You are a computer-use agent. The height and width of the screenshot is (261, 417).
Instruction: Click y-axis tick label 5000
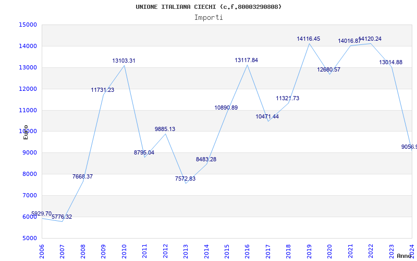[x=29, y=238]
